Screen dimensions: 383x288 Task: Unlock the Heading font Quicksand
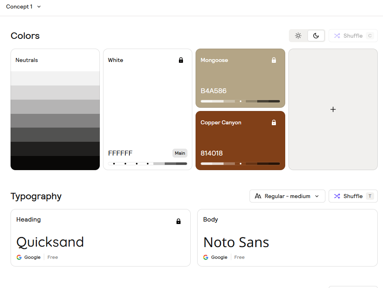point(178,221)
